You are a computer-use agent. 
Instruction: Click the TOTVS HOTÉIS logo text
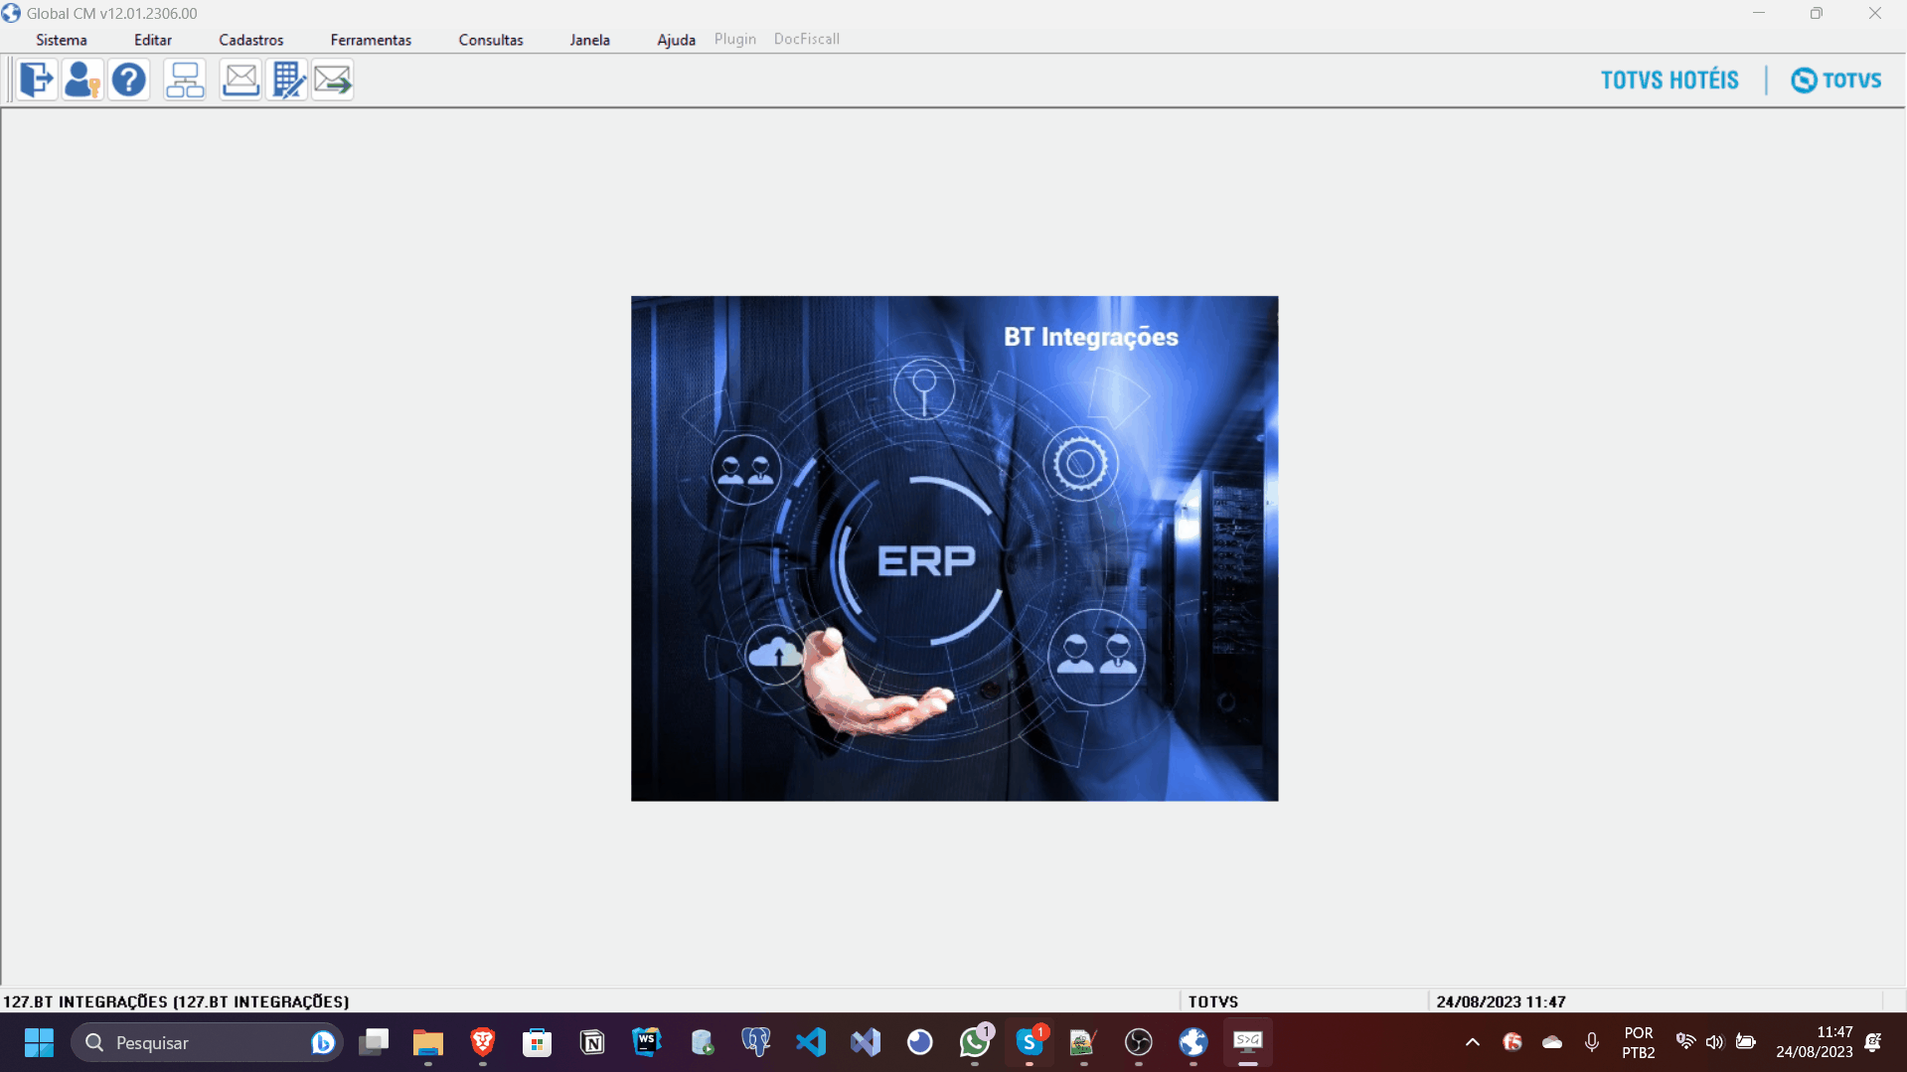[x=1669, y=80]
